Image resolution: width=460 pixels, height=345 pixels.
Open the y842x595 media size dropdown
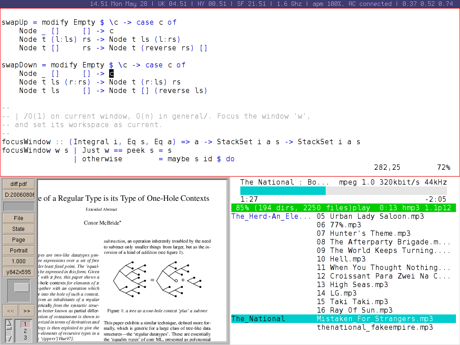pyautogui.click(x=18, y=272)
